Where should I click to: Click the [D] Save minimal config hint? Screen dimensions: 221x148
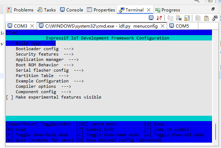(119, 140)
